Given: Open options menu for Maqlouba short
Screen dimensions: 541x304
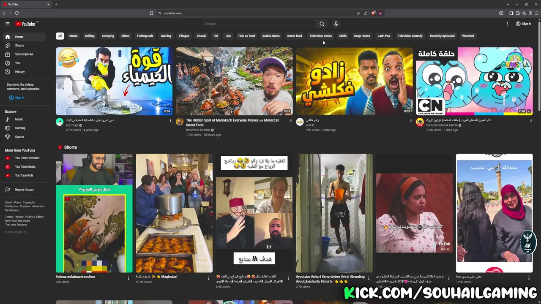Looking at the screenshot, I should click(x=208, y=278).
